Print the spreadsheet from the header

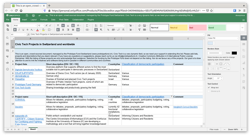pyautogui.click(x=33, y=16)
